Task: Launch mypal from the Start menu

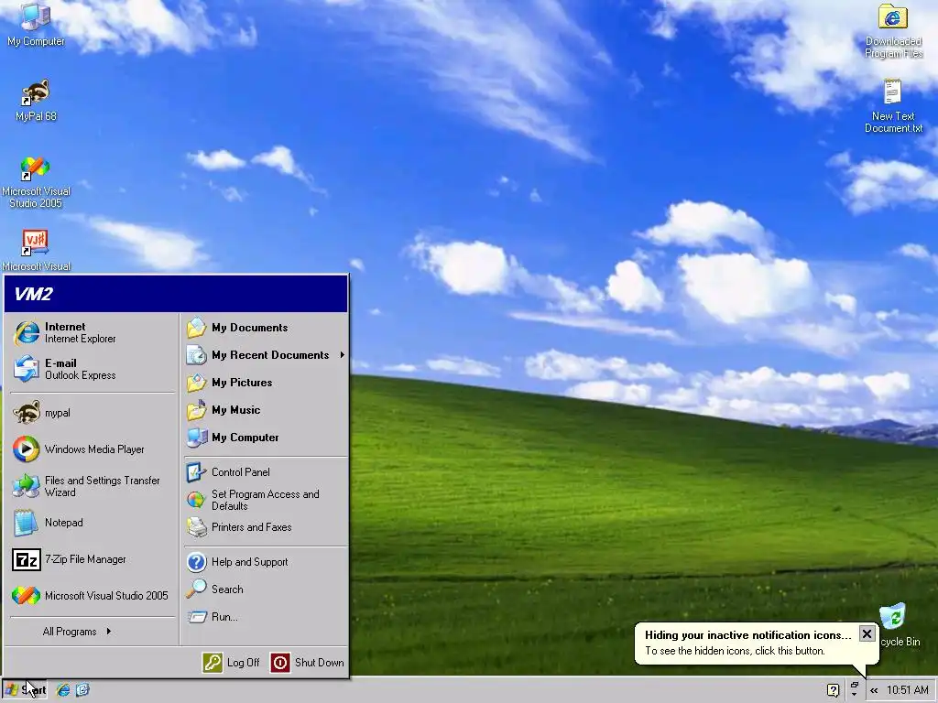Action: (x=93, y=413)
